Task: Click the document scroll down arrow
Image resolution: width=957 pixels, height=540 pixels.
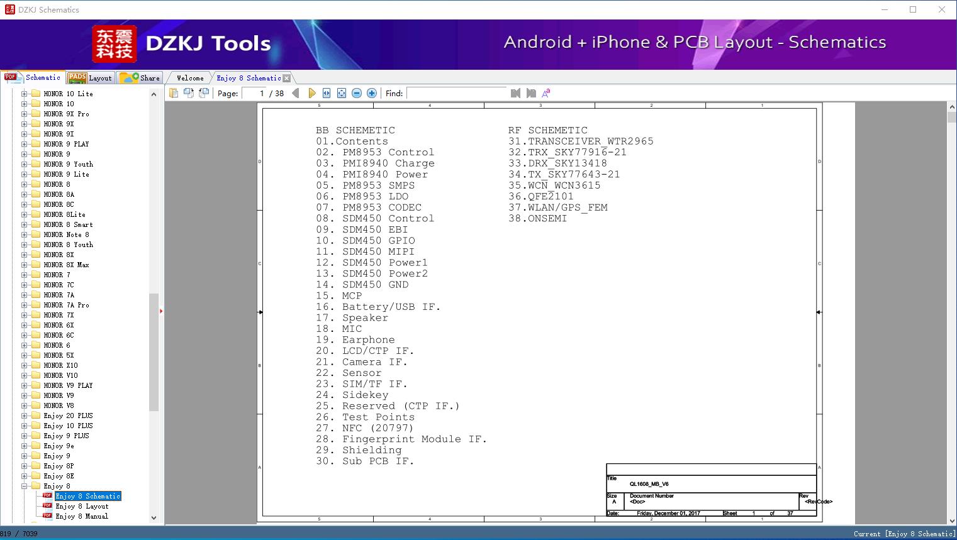Action: 951,521
